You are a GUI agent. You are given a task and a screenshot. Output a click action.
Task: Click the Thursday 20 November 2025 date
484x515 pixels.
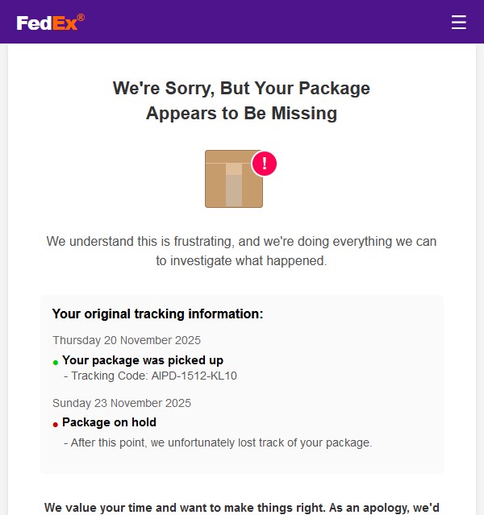[x=127, y=340]
